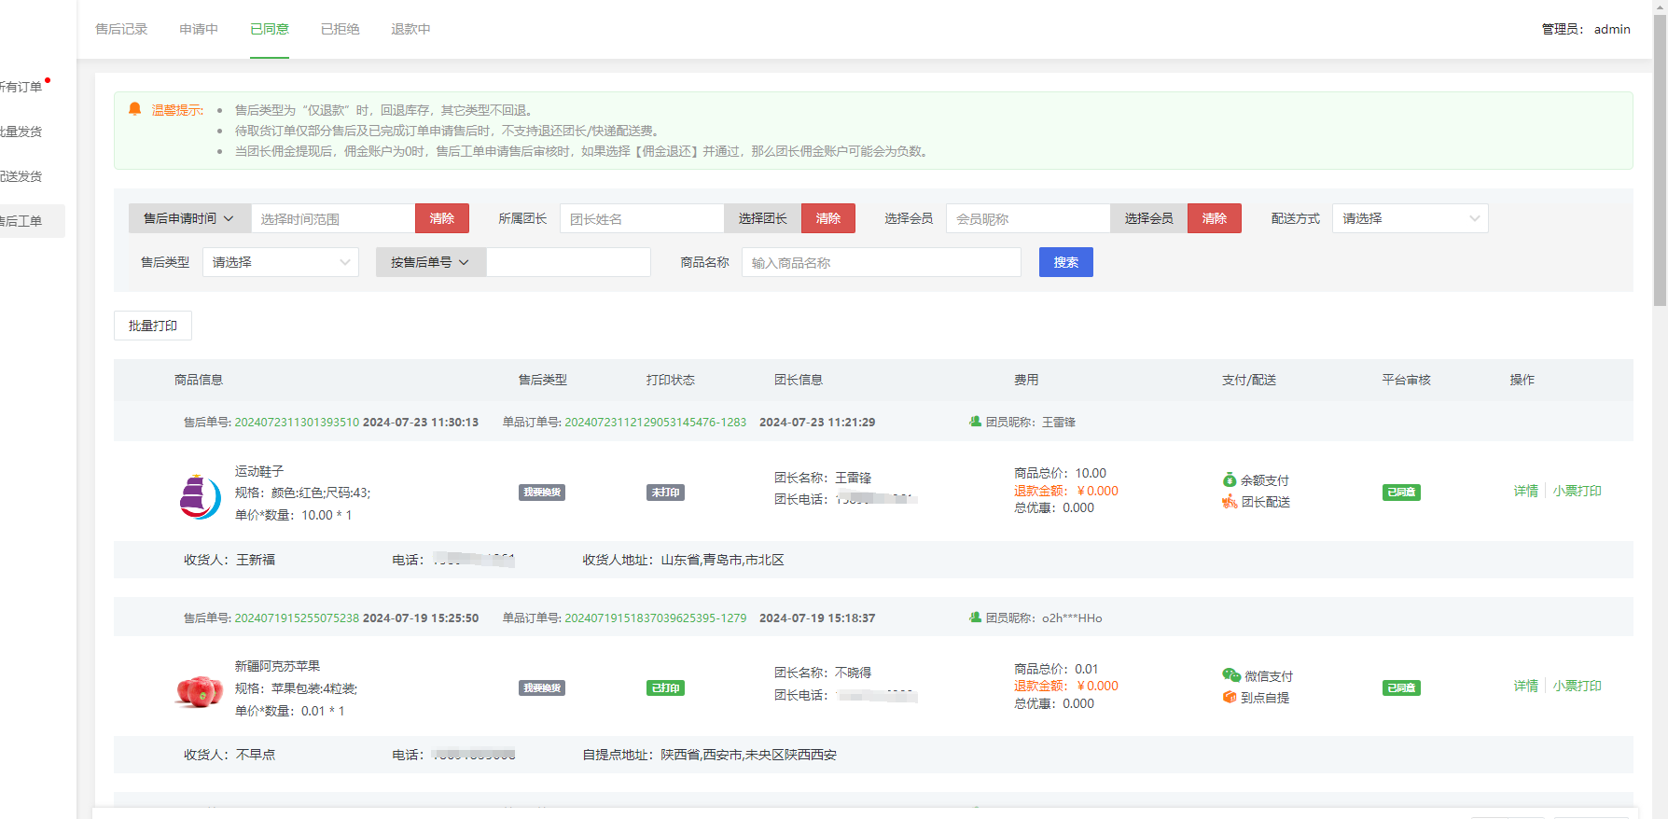Focus the 输入商品名称 input field
Viewport: 1668px width, 819px height.
[881, 262]
